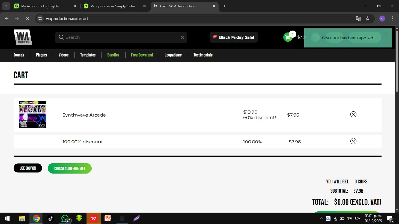This screenshot has width=399, height=224.
Task: Click the TOTAL $0.00 (EXCL. VAT) text
Action: [x=347, y=202]
